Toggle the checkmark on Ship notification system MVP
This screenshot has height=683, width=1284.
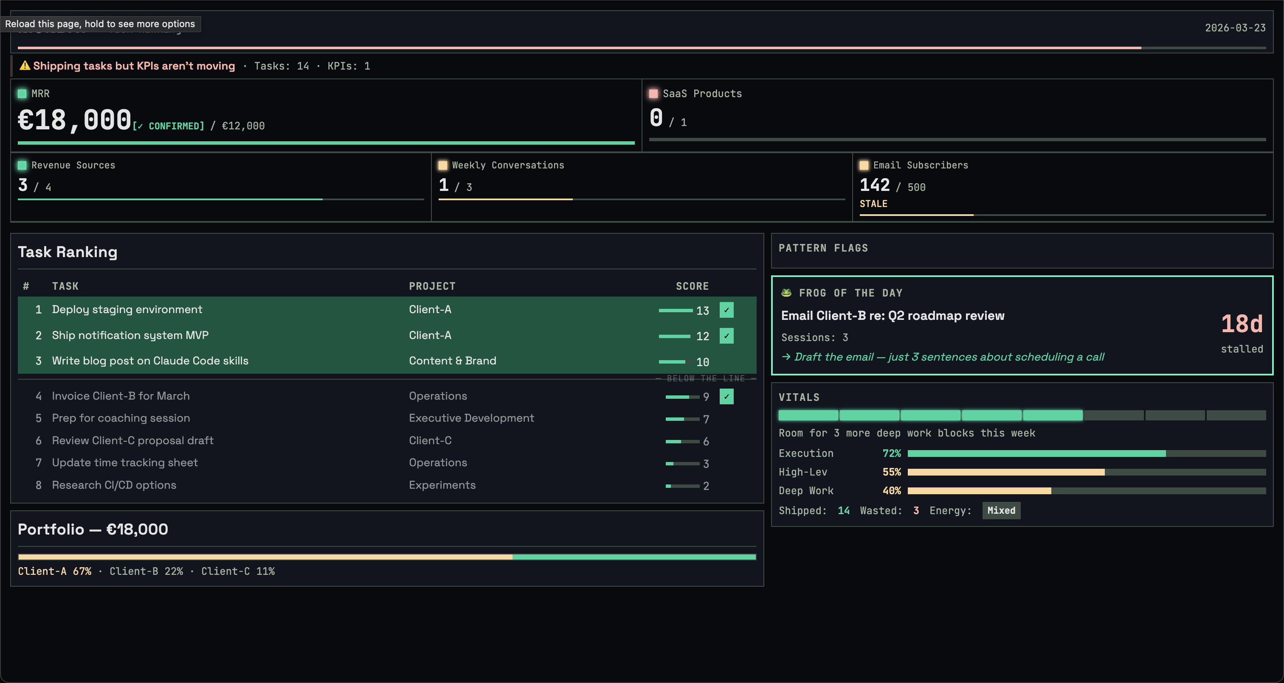pyautogui.click(x=727, y=336)
